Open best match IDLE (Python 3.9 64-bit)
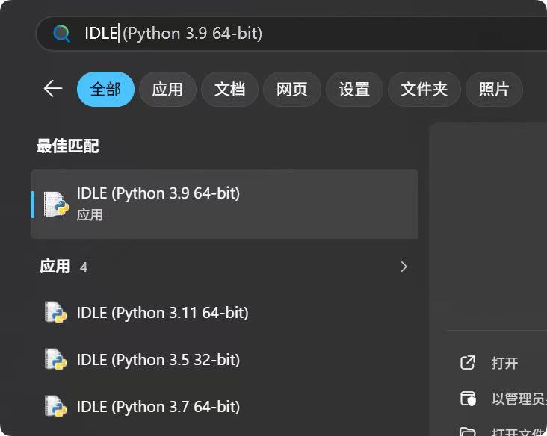 tap(224, 205)
